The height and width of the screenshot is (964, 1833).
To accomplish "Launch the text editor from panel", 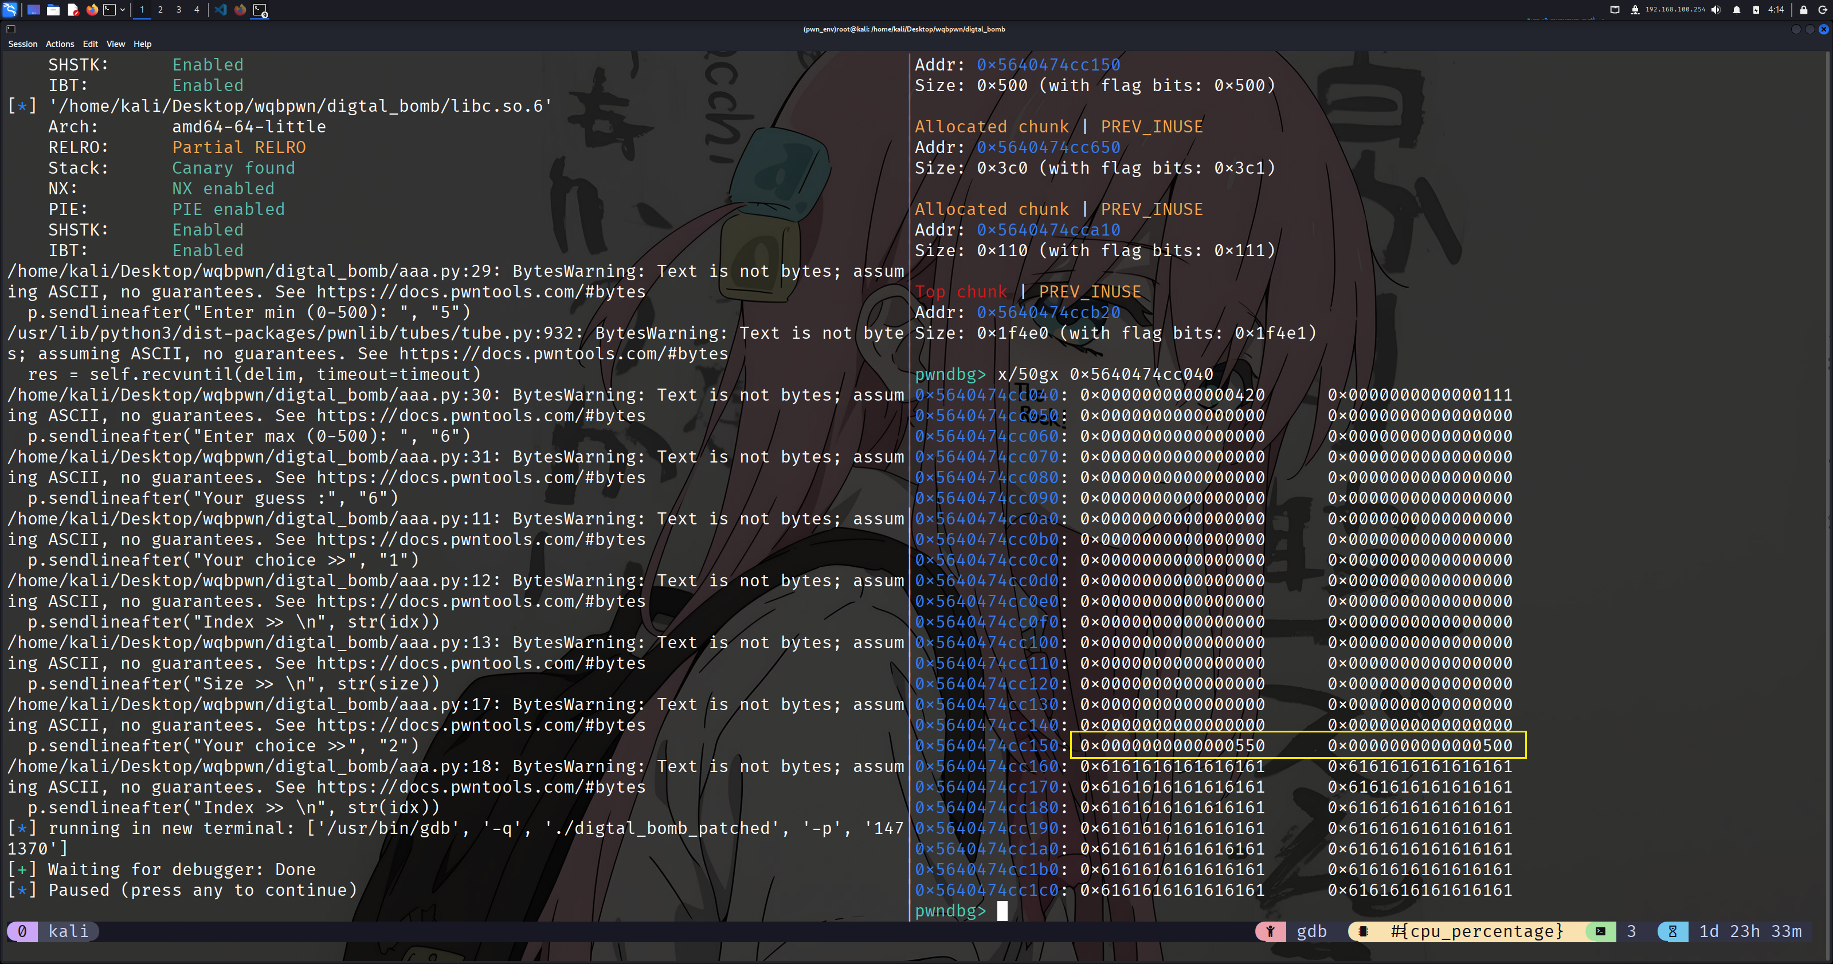I will [73, 10].
